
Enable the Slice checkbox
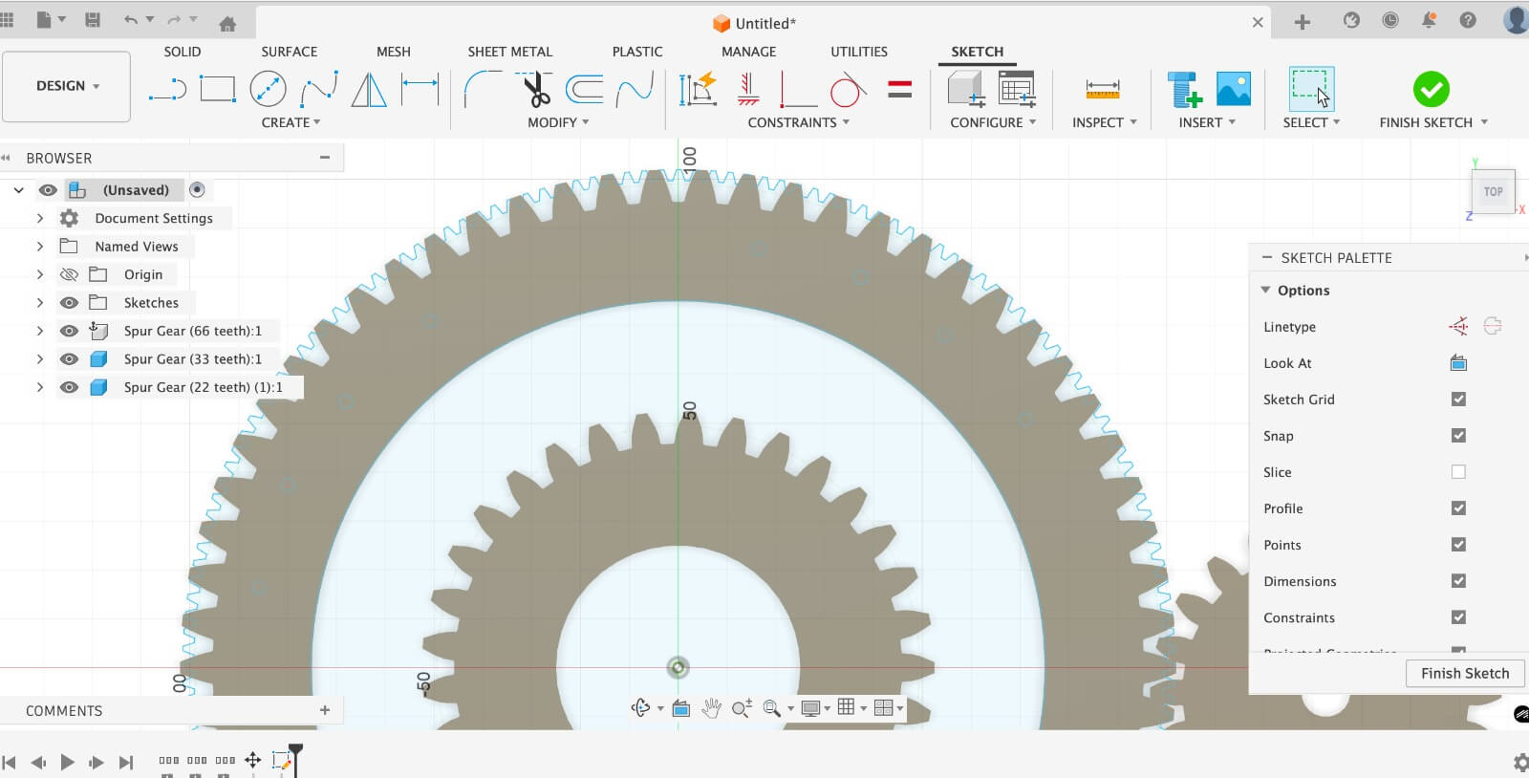[1458, 472]
